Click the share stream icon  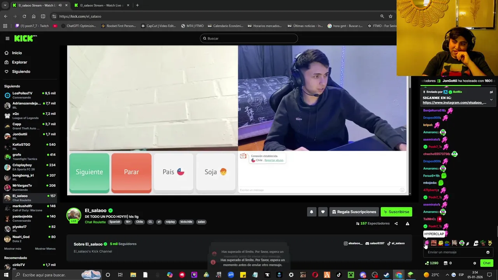[x=396, y=224]
